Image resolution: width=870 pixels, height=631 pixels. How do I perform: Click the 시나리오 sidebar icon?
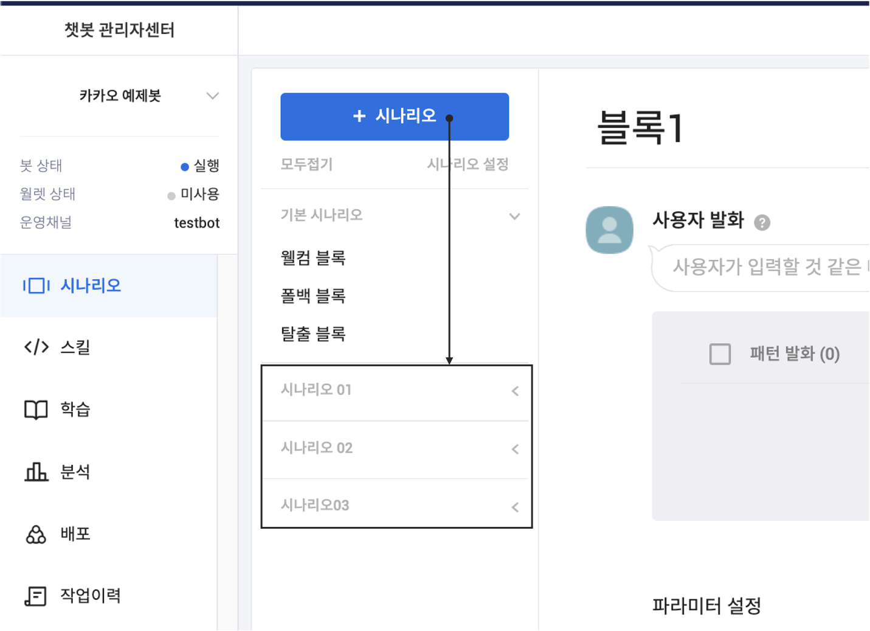coord(36,285)
